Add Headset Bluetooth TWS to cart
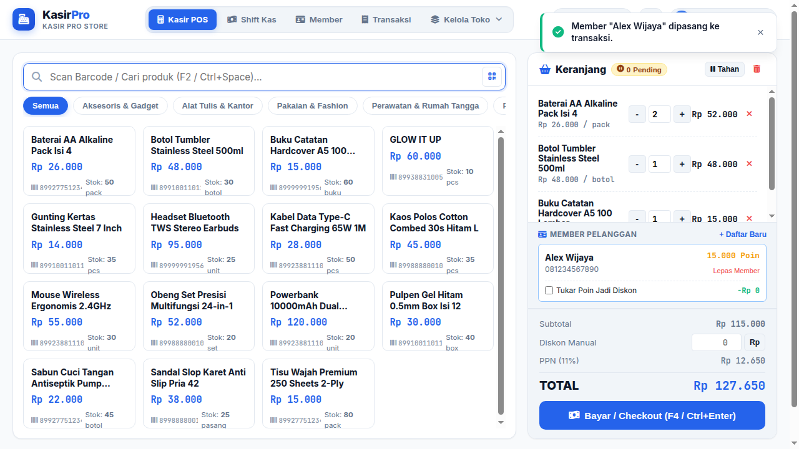This screenshot has width=799, height=449. [x=199, y=239]
